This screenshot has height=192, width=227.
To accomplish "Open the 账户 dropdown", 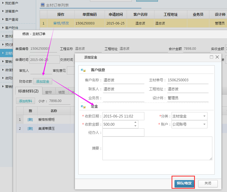I will pos(204,125).
